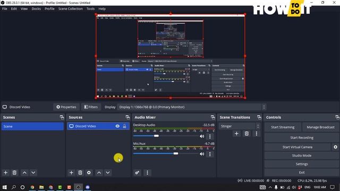Add a scene transition with the plus icon
The height and width of the screenshot is (191, 340).
[236, 134]
